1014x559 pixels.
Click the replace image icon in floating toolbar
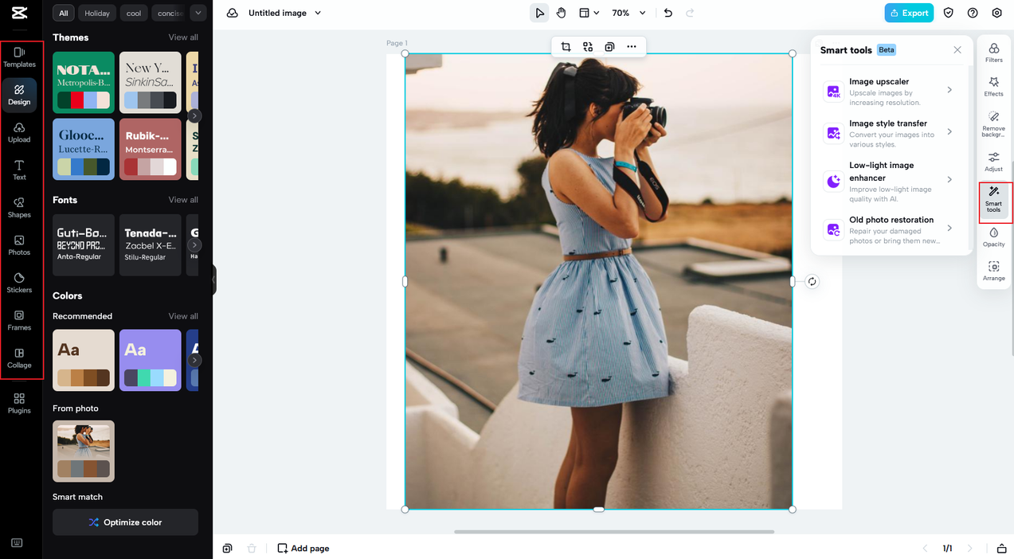588,47
